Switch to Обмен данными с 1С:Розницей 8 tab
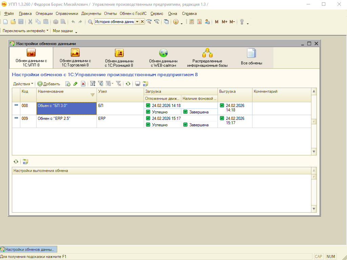The width and height of the screenshot is (347, 260). 119,58
